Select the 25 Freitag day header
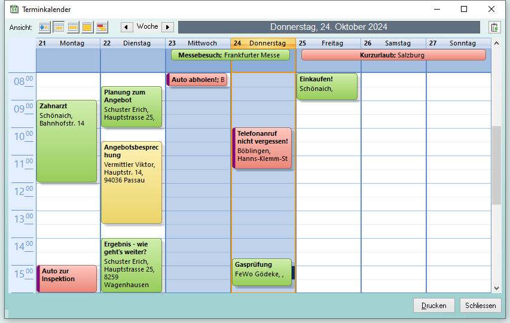 coord(328,43)
